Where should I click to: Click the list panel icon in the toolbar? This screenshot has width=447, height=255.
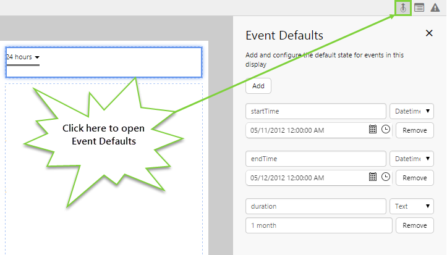[x=419, y=8]
